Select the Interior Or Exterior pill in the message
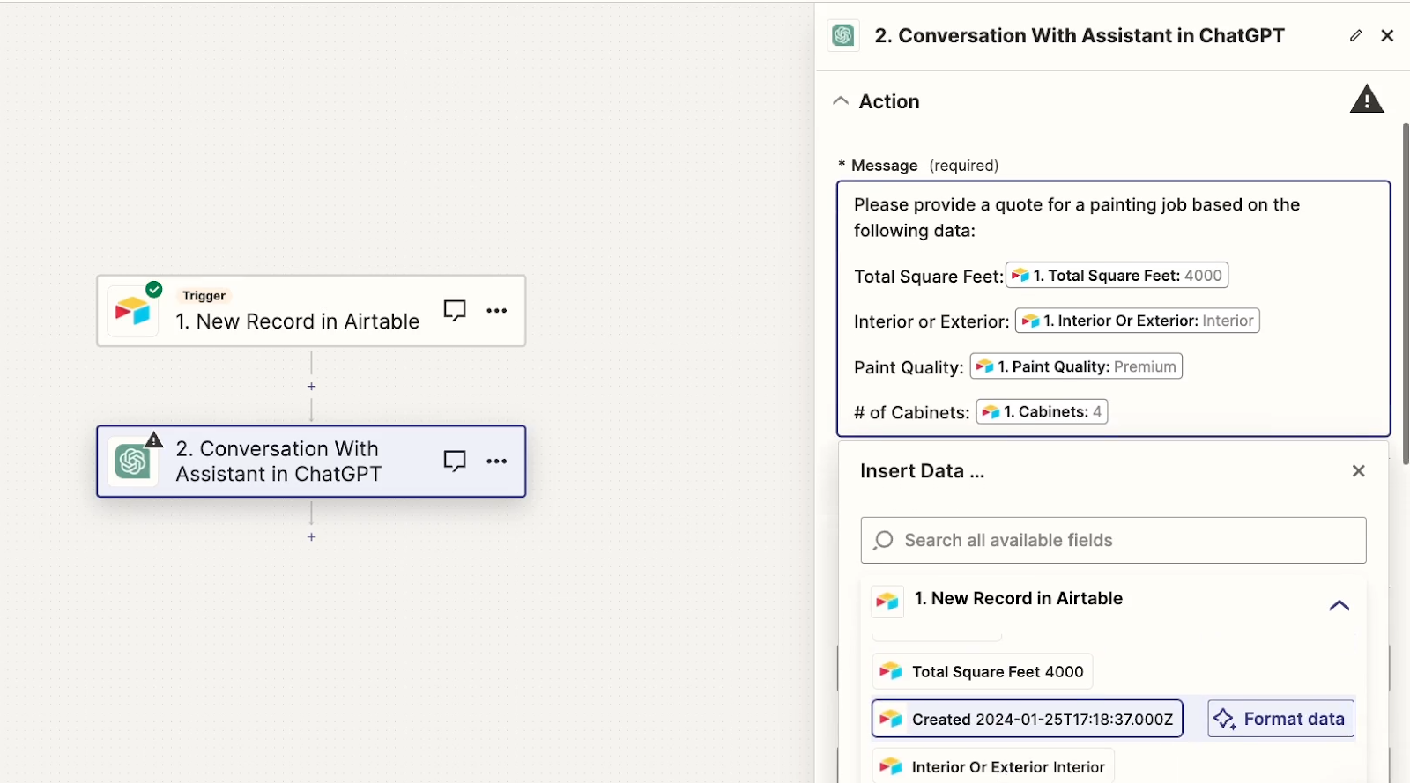Viewport: 1410px width, 783px height. tap(1138, 321)
